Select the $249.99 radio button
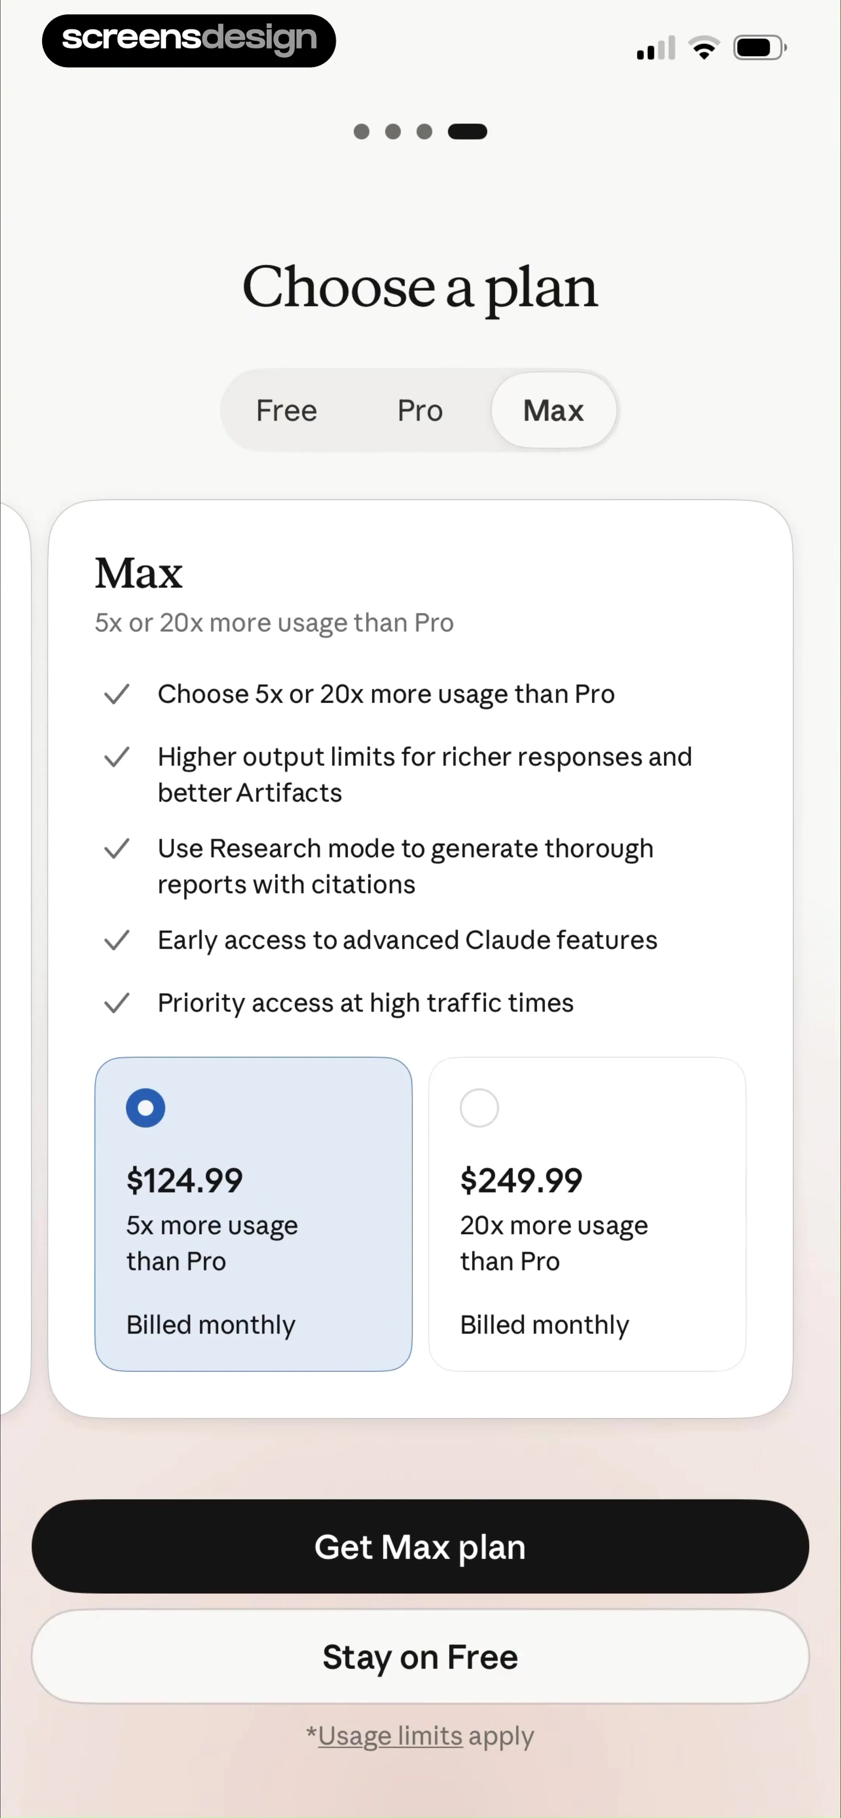The width and height of the screenshot is (841, 1818). click(x=479, y=1108)
